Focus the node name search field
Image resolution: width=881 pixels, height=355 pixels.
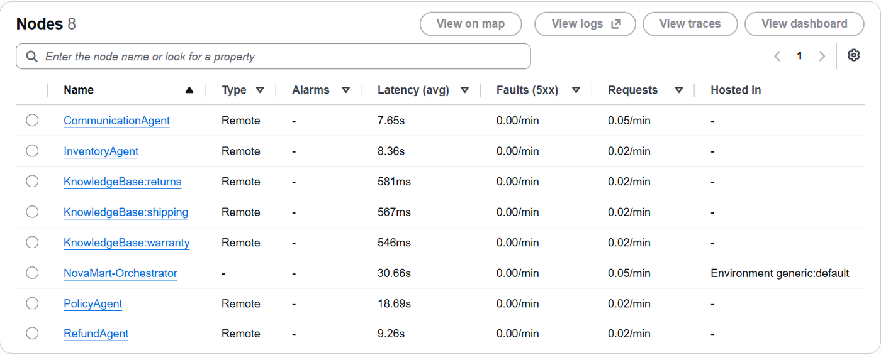pos(273,57)
